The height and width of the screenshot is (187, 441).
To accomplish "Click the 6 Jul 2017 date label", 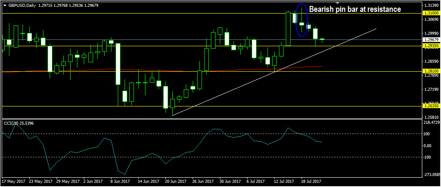I will pos(256,181).
